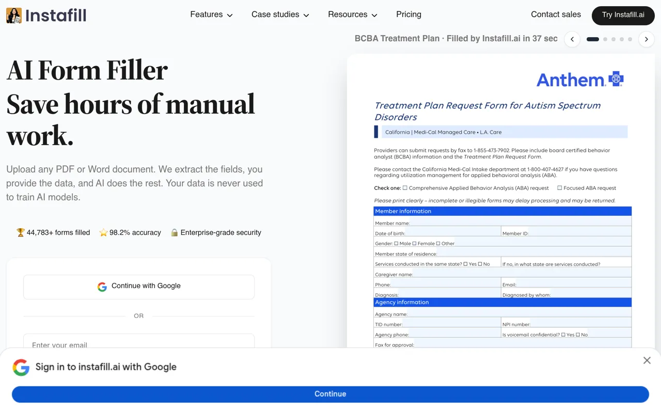The width and height of the screenshot is (661, 413).
Task: Expand the Case studies menu
Action: pyautogui.click(x=280, y=14)
